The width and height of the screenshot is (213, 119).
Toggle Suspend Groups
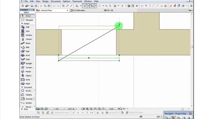tap(60, 113)
